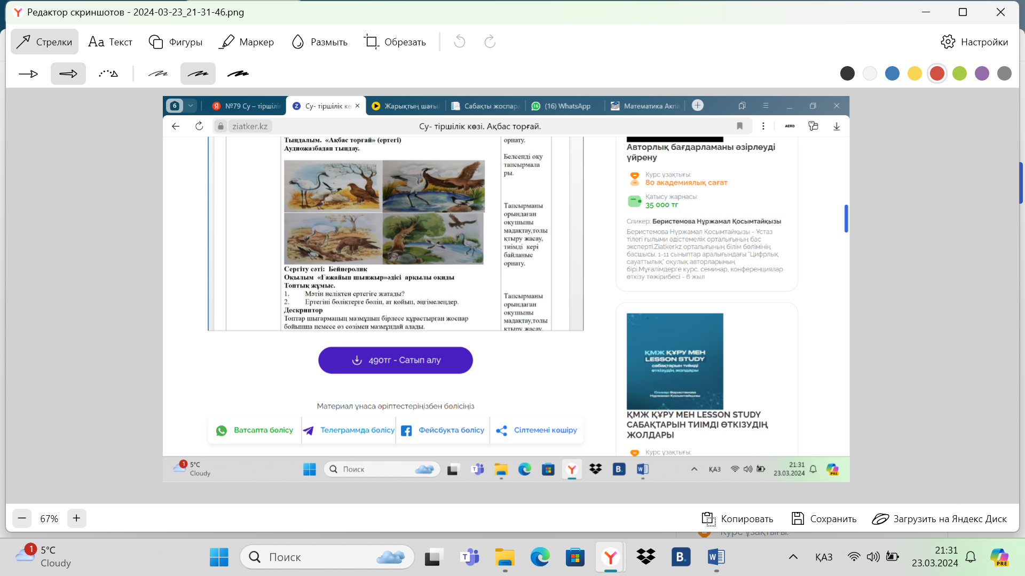
Task: Choose the dotted curved arrow style
Action: click(x=108, y=74)
